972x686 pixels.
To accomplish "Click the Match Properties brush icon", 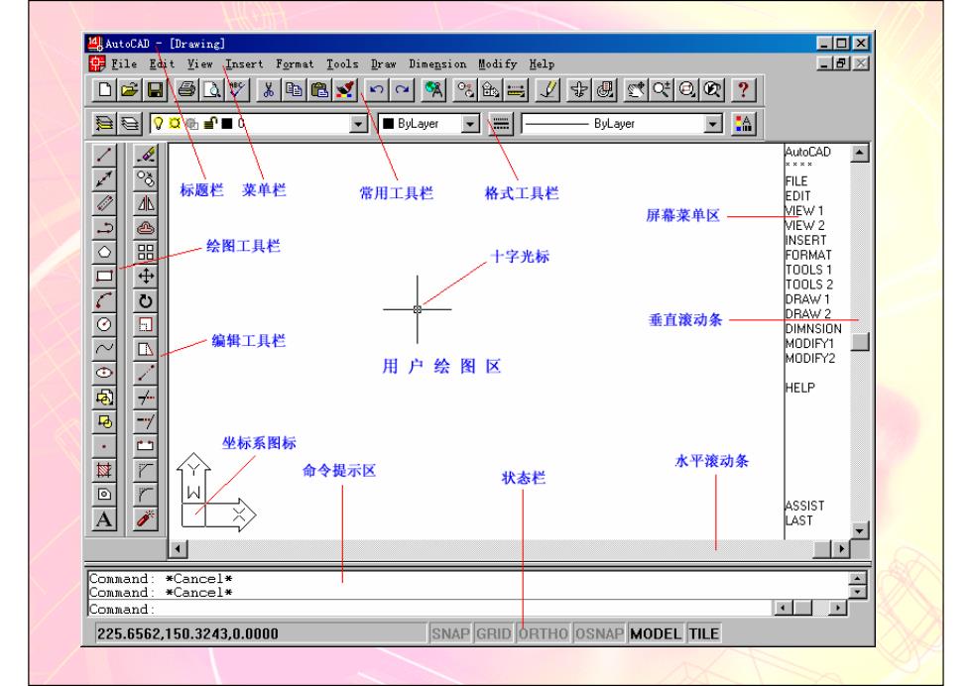I will pyautogui.click(x=345, y=90).
